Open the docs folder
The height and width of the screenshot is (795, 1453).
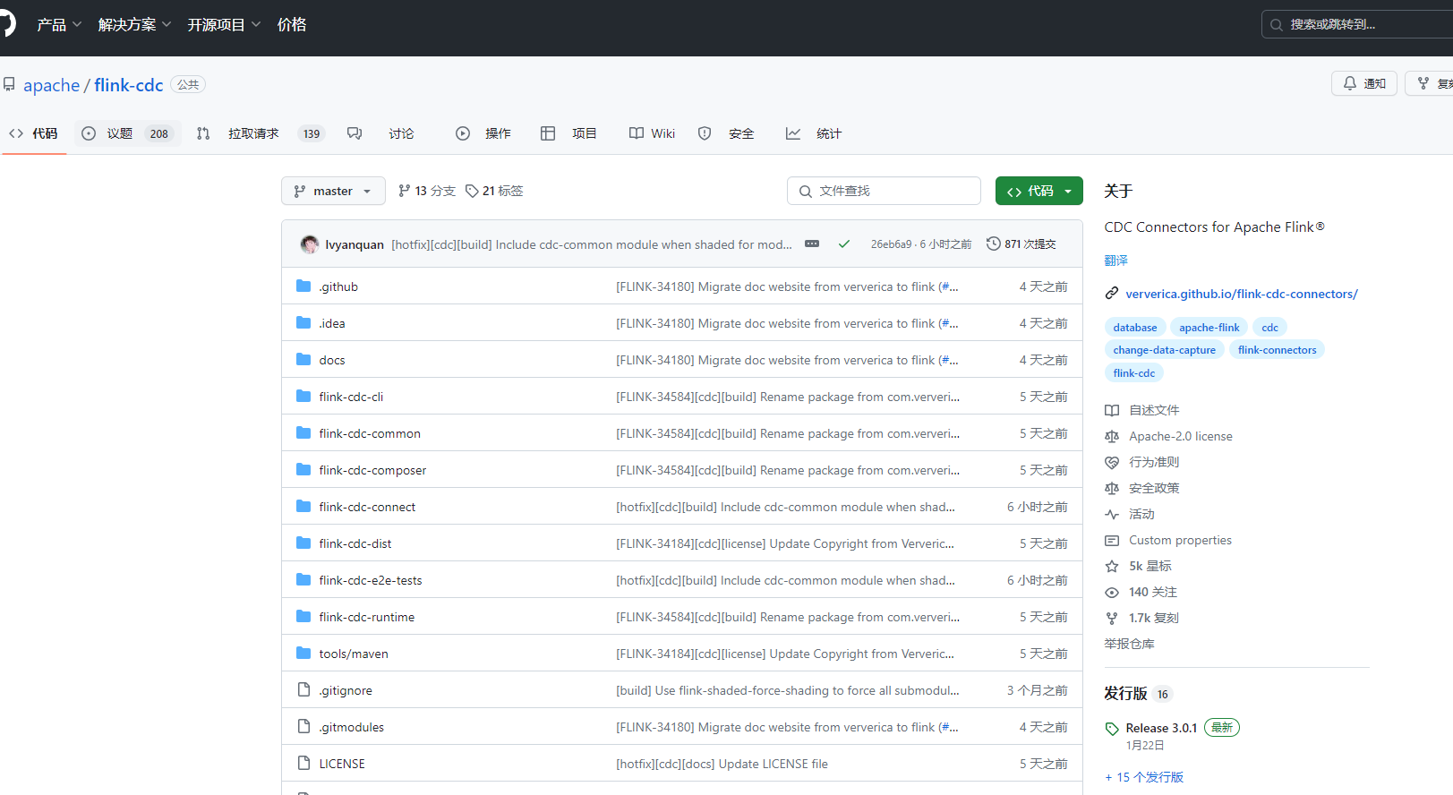[332, 360]
